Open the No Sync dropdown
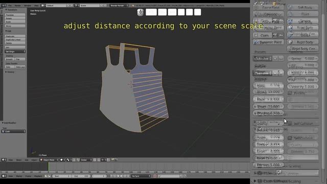327x184 pixels. pyautogui.click(x=141, y=176)
